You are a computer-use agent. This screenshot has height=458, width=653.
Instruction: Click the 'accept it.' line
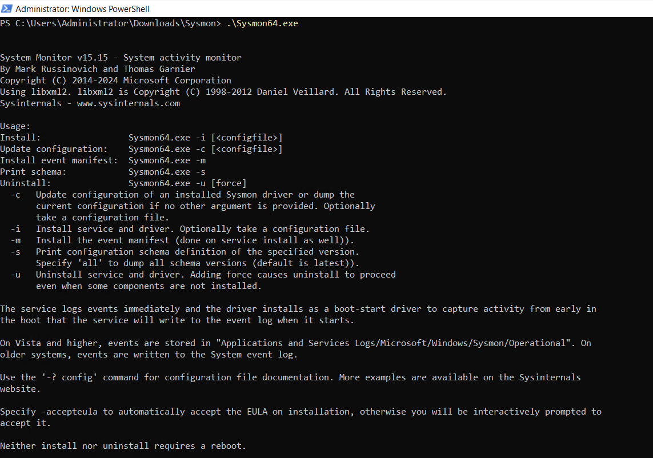click(x=25, y=423)
